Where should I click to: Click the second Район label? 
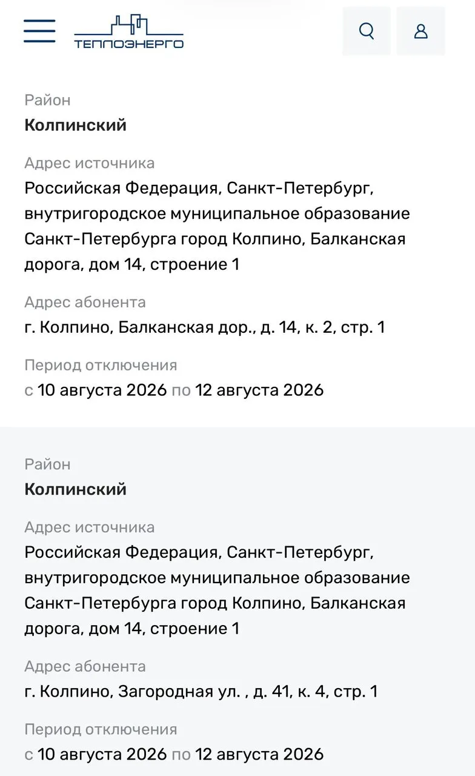[x=47, y=464]
